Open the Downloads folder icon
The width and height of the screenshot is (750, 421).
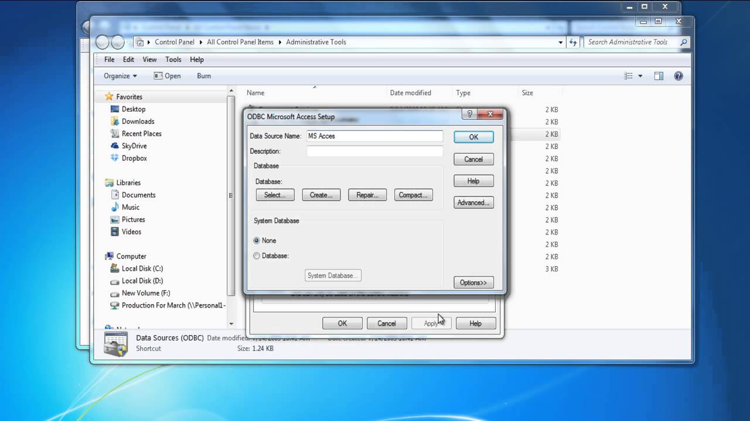point(115,122)
